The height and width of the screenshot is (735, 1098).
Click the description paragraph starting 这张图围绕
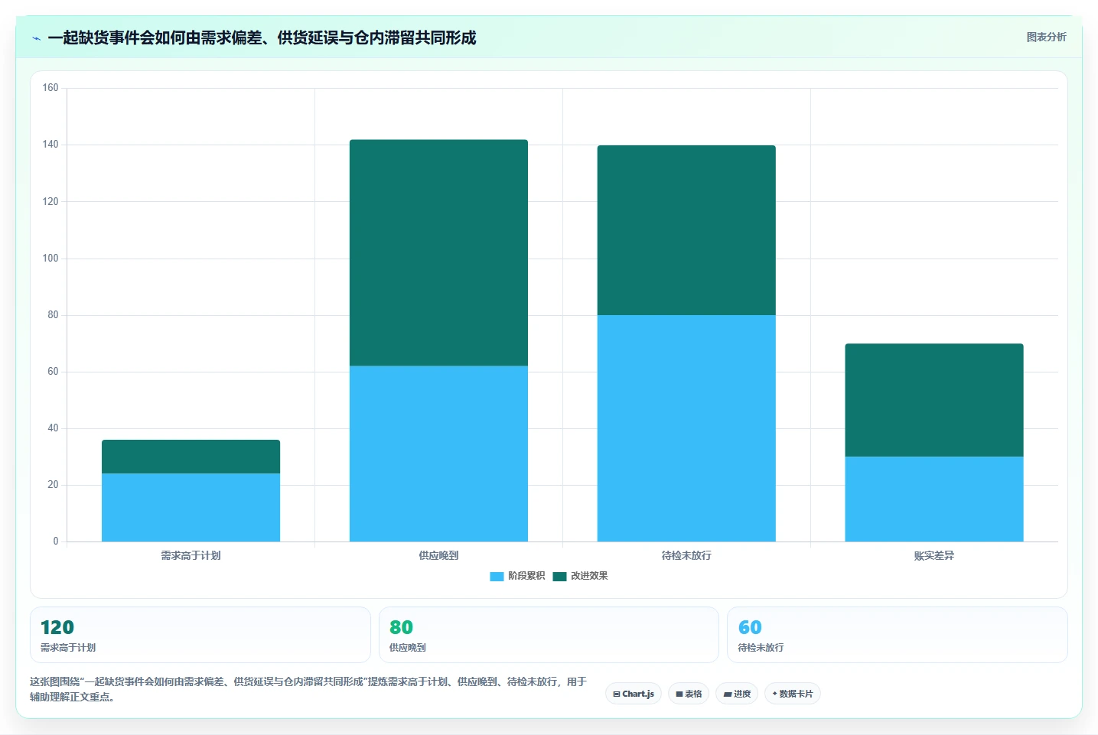tap(308, 689)
